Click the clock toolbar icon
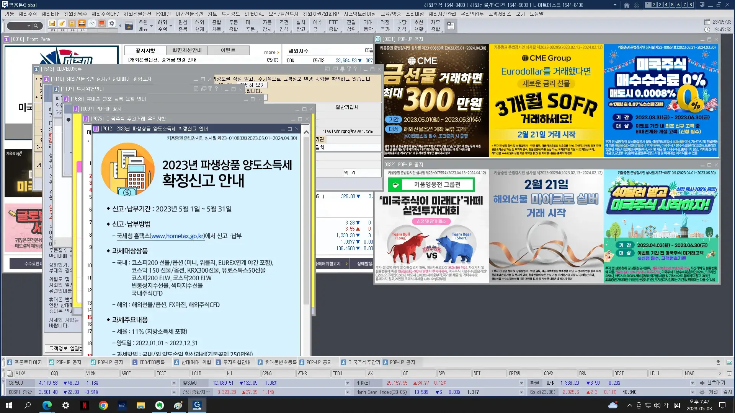Screen dimensions: 735x413 92,23
